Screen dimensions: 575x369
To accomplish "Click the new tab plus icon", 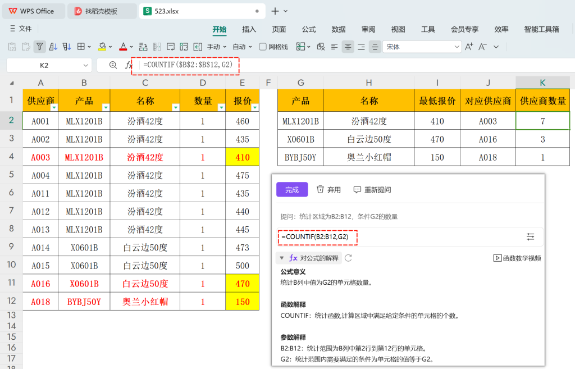I will pos(275,11).
